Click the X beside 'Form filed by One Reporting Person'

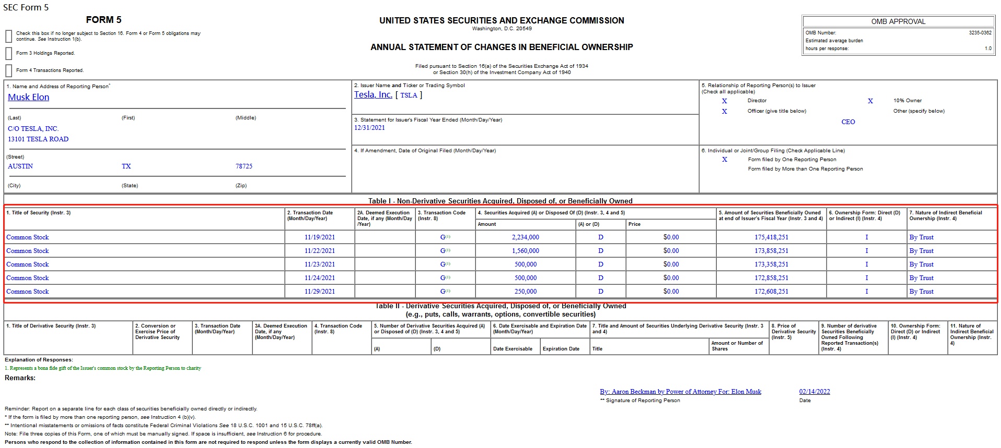pyautogui.click(x=724, y=160)
